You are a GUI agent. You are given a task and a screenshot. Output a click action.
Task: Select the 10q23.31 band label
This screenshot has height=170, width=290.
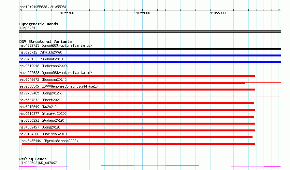[27, 28]
